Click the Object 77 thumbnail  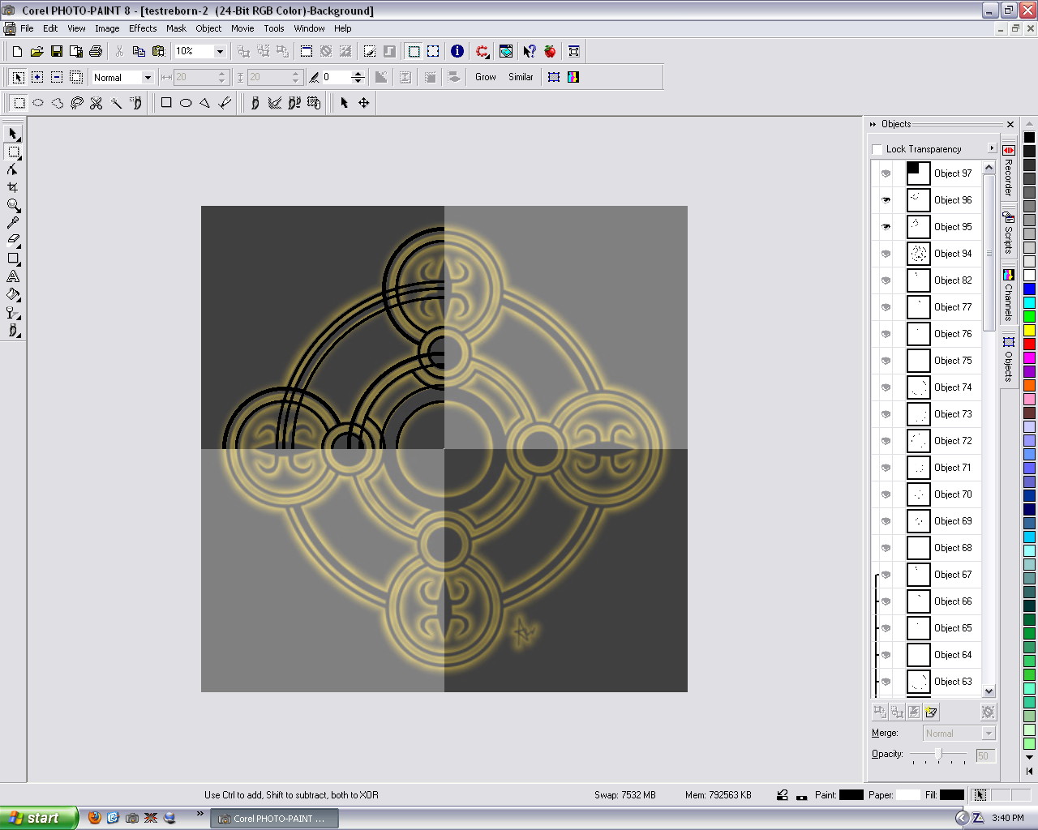point(918,307)
